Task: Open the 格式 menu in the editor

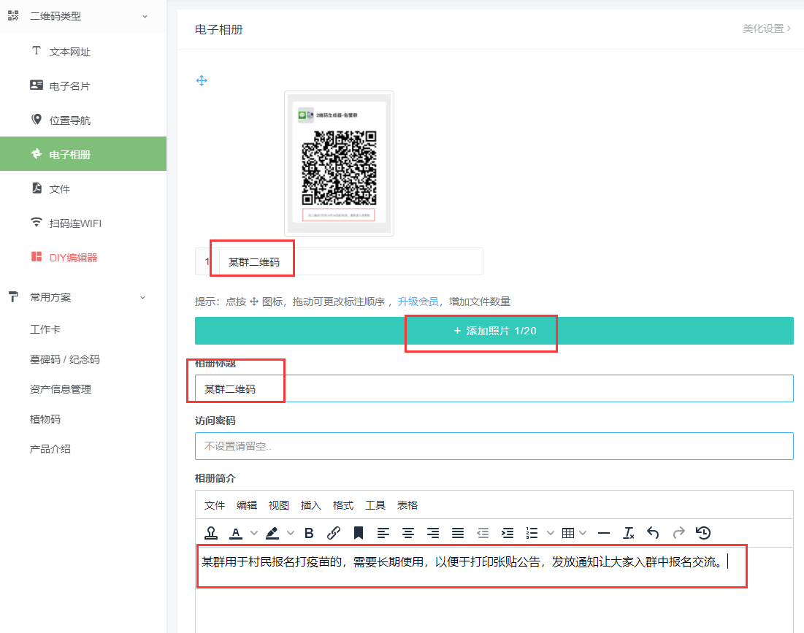Action: click(343, 505)
